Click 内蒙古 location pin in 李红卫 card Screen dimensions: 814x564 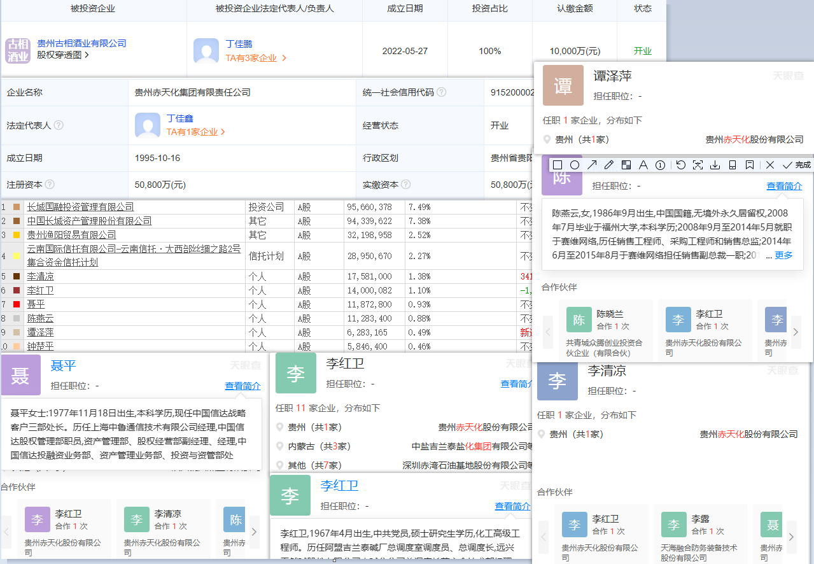click(279, 446)
